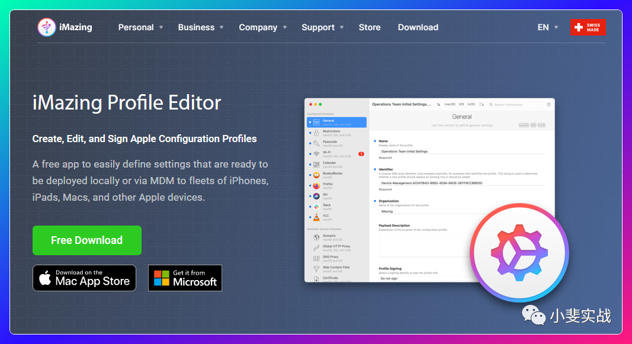
Task: Click the green Free Download button
Action: pyautogui.click(x=87, y=240)
